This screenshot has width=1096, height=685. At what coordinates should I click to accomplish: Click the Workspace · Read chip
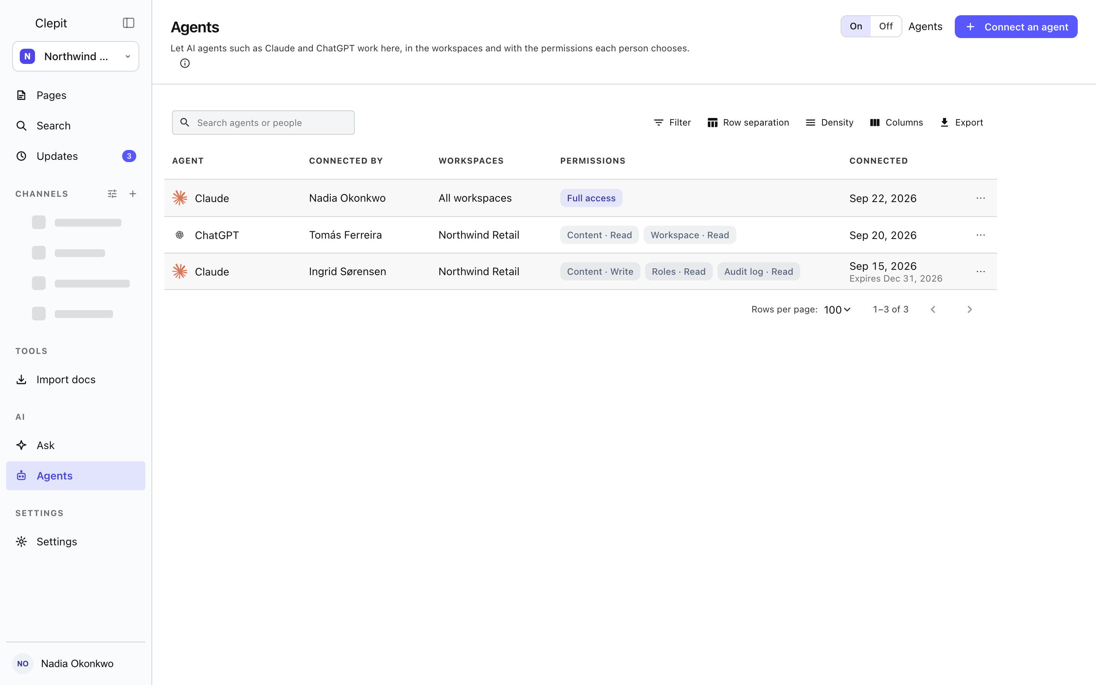pos(690,235)
